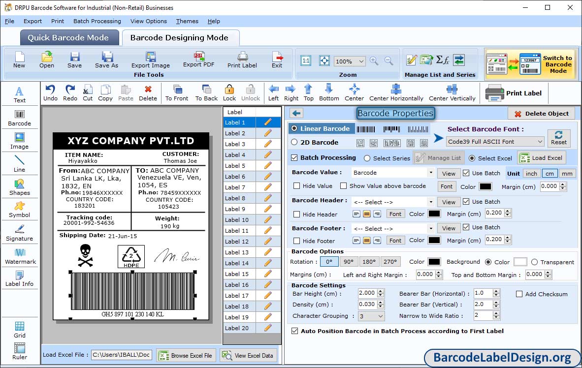Click Export Image in File Tools
The height and width of the screenshot is (368, 582).
point(150,60)
